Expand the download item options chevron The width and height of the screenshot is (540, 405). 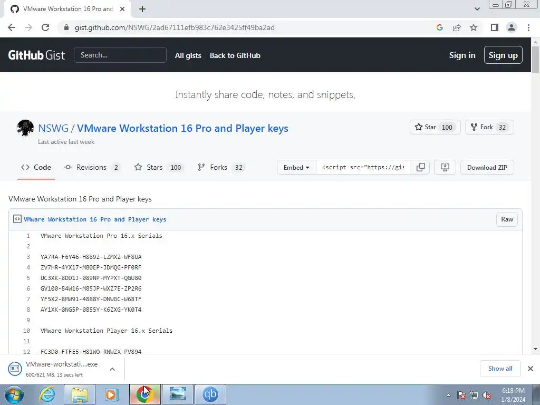point(112,369)
